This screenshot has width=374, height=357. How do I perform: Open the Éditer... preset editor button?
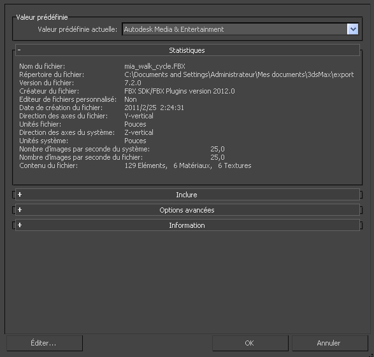pyautogui.click(x=45, y=343)
